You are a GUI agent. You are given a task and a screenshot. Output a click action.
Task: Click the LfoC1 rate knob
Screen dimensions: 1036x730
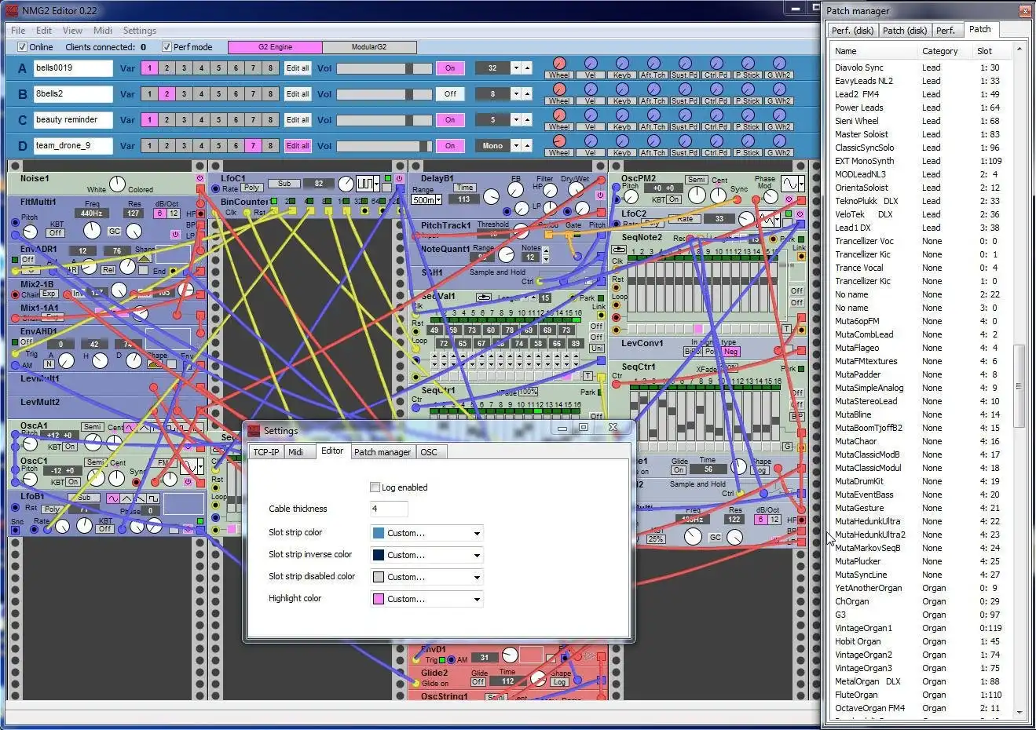click(346, 184)
